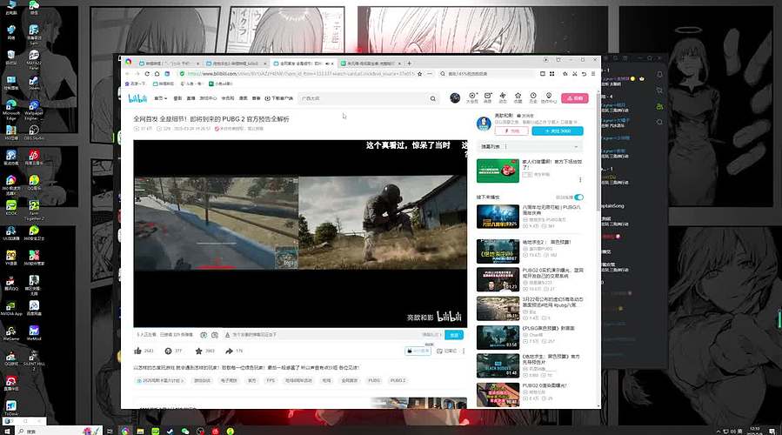Click the browser reload icon
The height and width of the screenshot is (435, 782).
(147, 74)
